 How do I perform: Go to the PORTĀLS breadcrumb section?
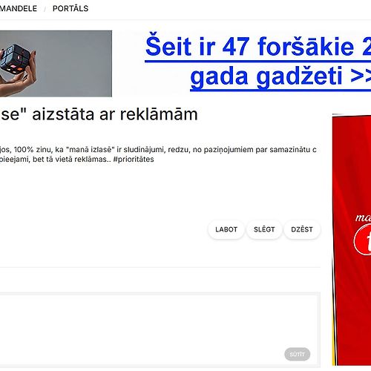[x=70, y=8]
